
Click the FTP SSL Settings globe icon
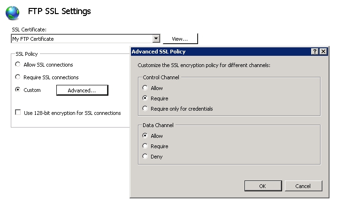tap(13, 12)
